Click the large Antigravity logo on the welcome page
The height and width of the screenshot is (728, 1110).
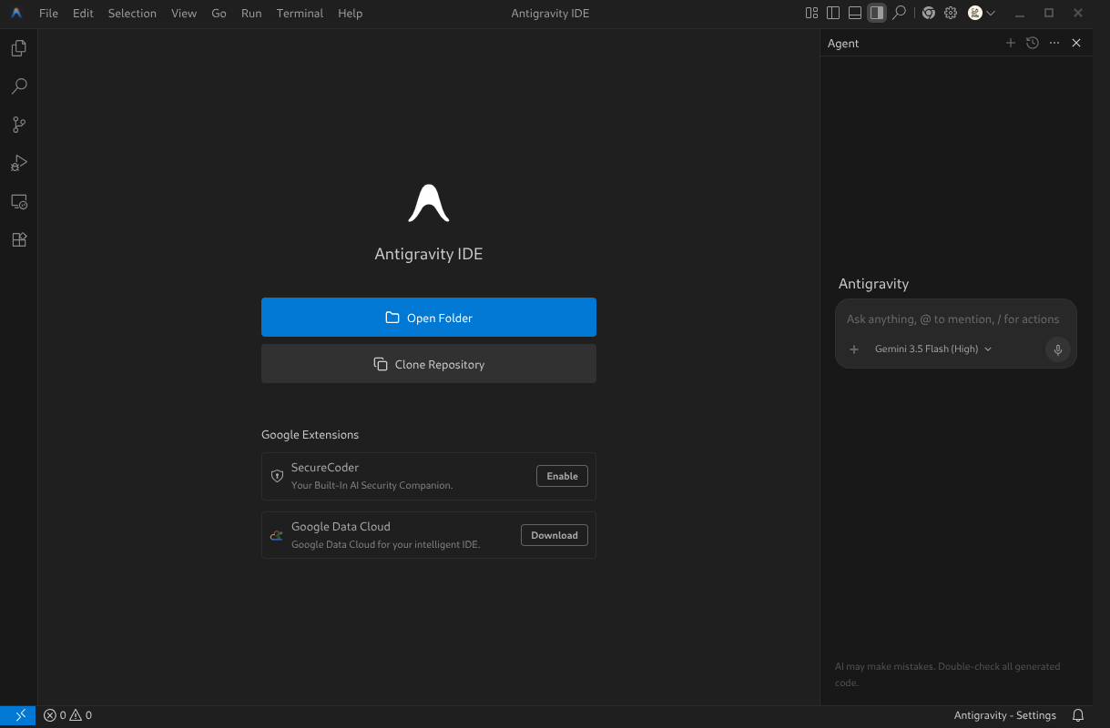pos(429,203)
